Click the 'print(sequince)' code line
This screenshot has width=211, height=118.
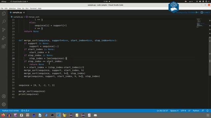click(29, 94)
